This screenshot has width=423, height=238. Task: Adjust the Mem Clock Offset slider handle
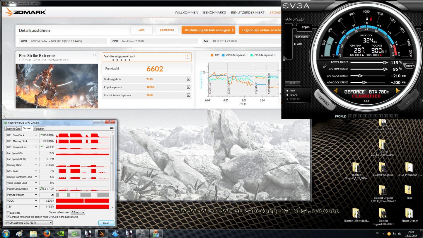click(x=364, y=82)
